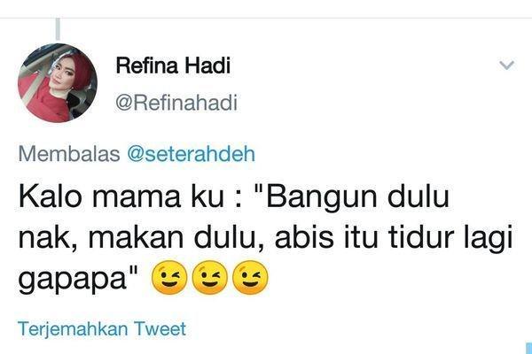Click tweet line starting "Kalo mama ku"
Image resolution: width=532 pixels, height=354 pixels.
[x=234, y=197]
